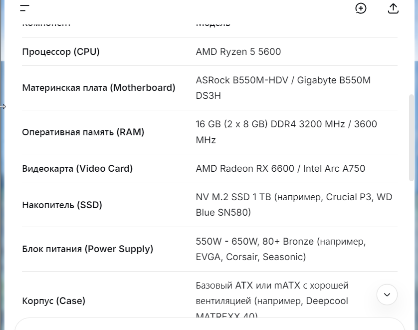Click the "Корпус (Case)" row label
The height and width of the screenshot is (330, 418).
point(54,301)
